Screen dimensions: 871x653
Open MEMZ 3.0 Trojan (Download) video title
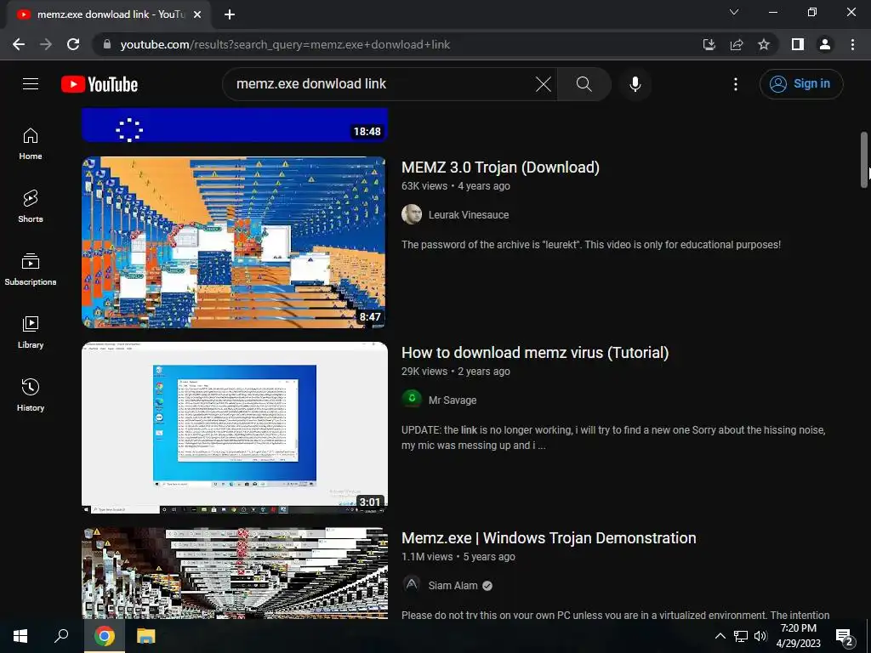coord(500,168)
